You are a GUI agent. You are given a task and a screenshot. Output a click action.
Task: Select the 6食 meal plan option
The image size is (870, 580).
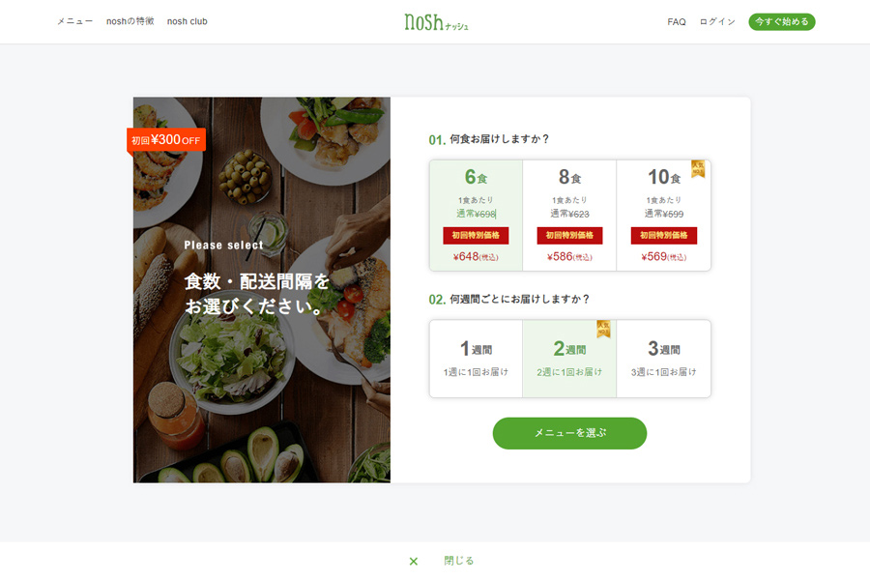pos(476,216)
